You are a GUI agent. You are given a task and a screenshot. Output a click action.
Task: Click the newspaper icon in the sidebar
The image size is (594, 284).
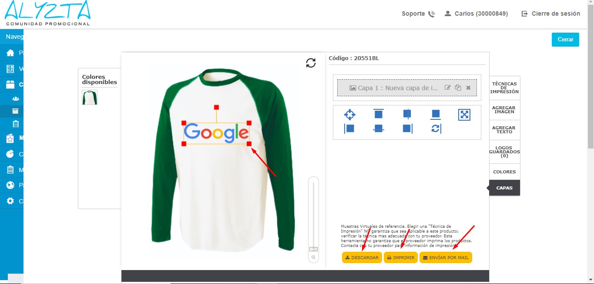tap(10, 69)
